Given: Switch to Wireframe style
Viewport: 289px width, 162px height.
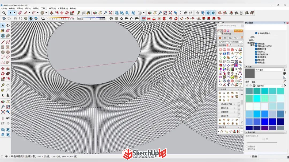Looking at the screenshot, I should pyautogui.click(x=15, y=19).
